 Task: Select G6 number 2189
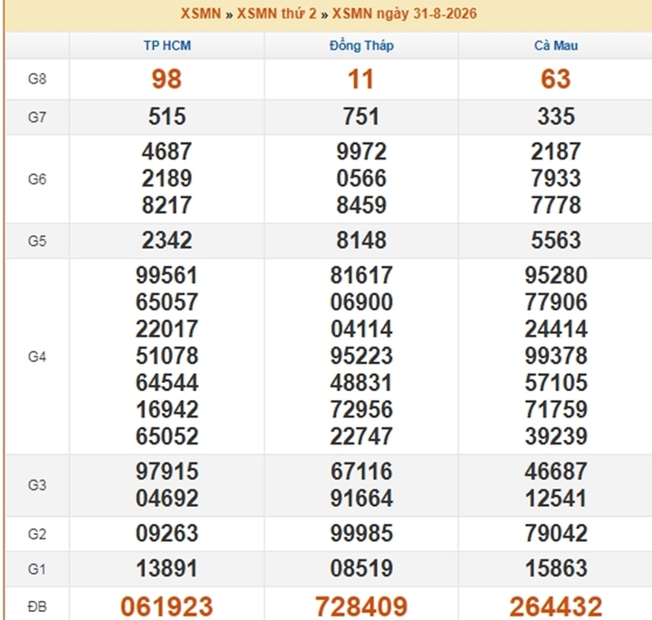click(167, 178)
